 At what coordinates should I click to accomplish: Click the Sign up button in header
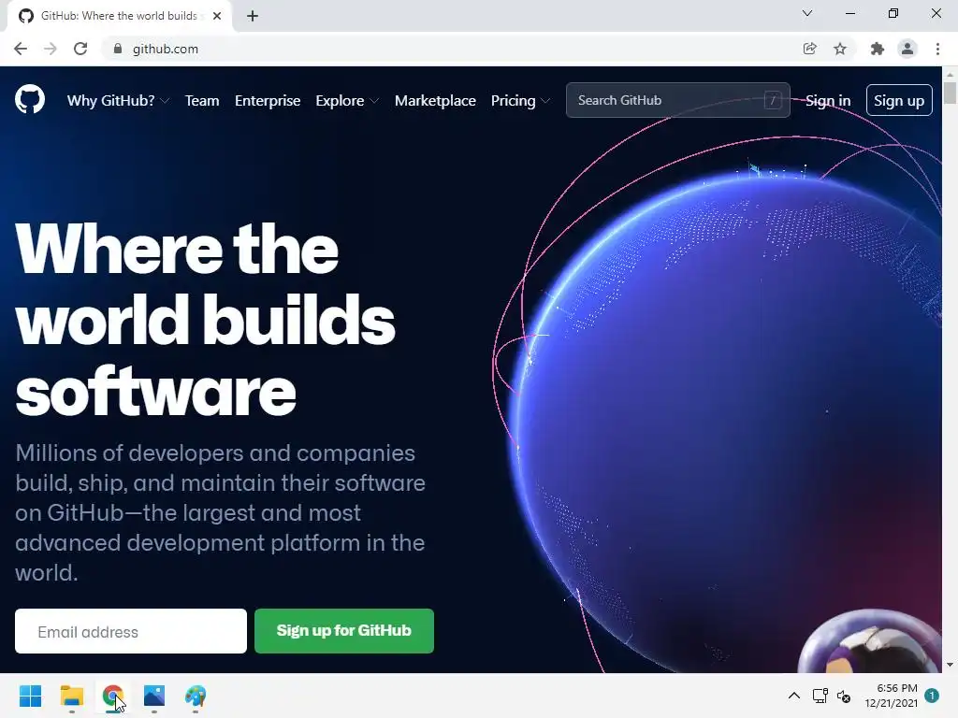pos(899,100)
